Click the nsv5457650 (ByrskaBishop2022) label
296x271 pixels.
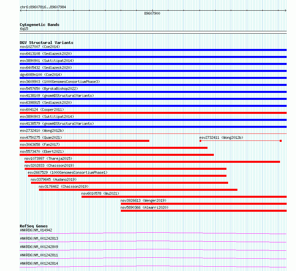tap(49, 89)
